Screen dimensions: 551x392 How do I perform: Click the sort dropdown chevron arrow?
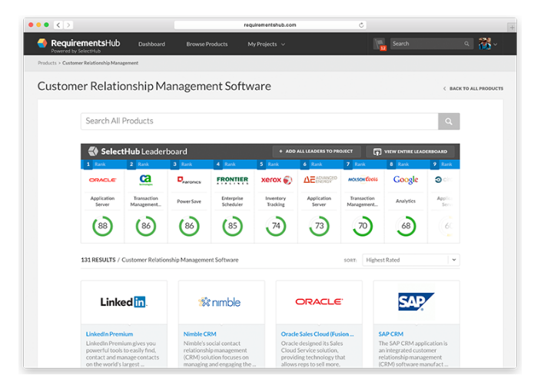[454, 260]
